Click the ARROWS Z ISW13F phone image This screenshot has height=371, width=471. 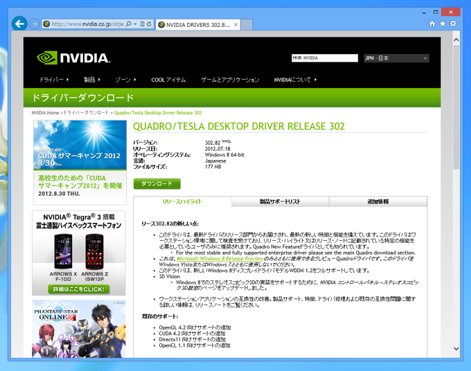pyautogui.click(x=95, y=252)
